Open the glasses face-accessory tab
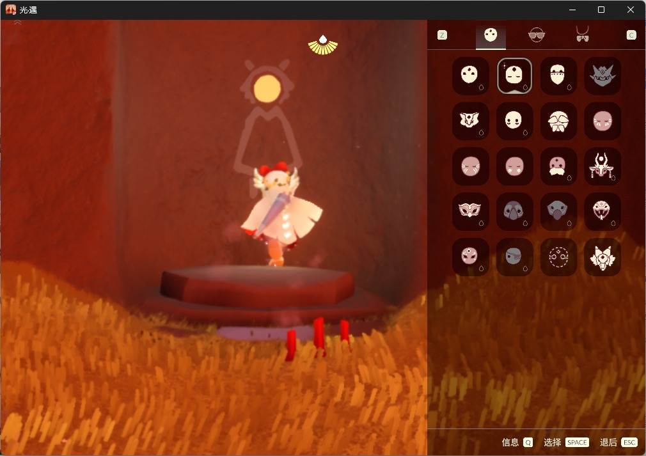 coord(537,35)
